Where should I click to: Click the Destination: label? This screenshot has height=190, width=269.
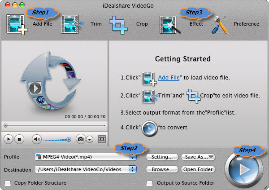click(18, 170)
